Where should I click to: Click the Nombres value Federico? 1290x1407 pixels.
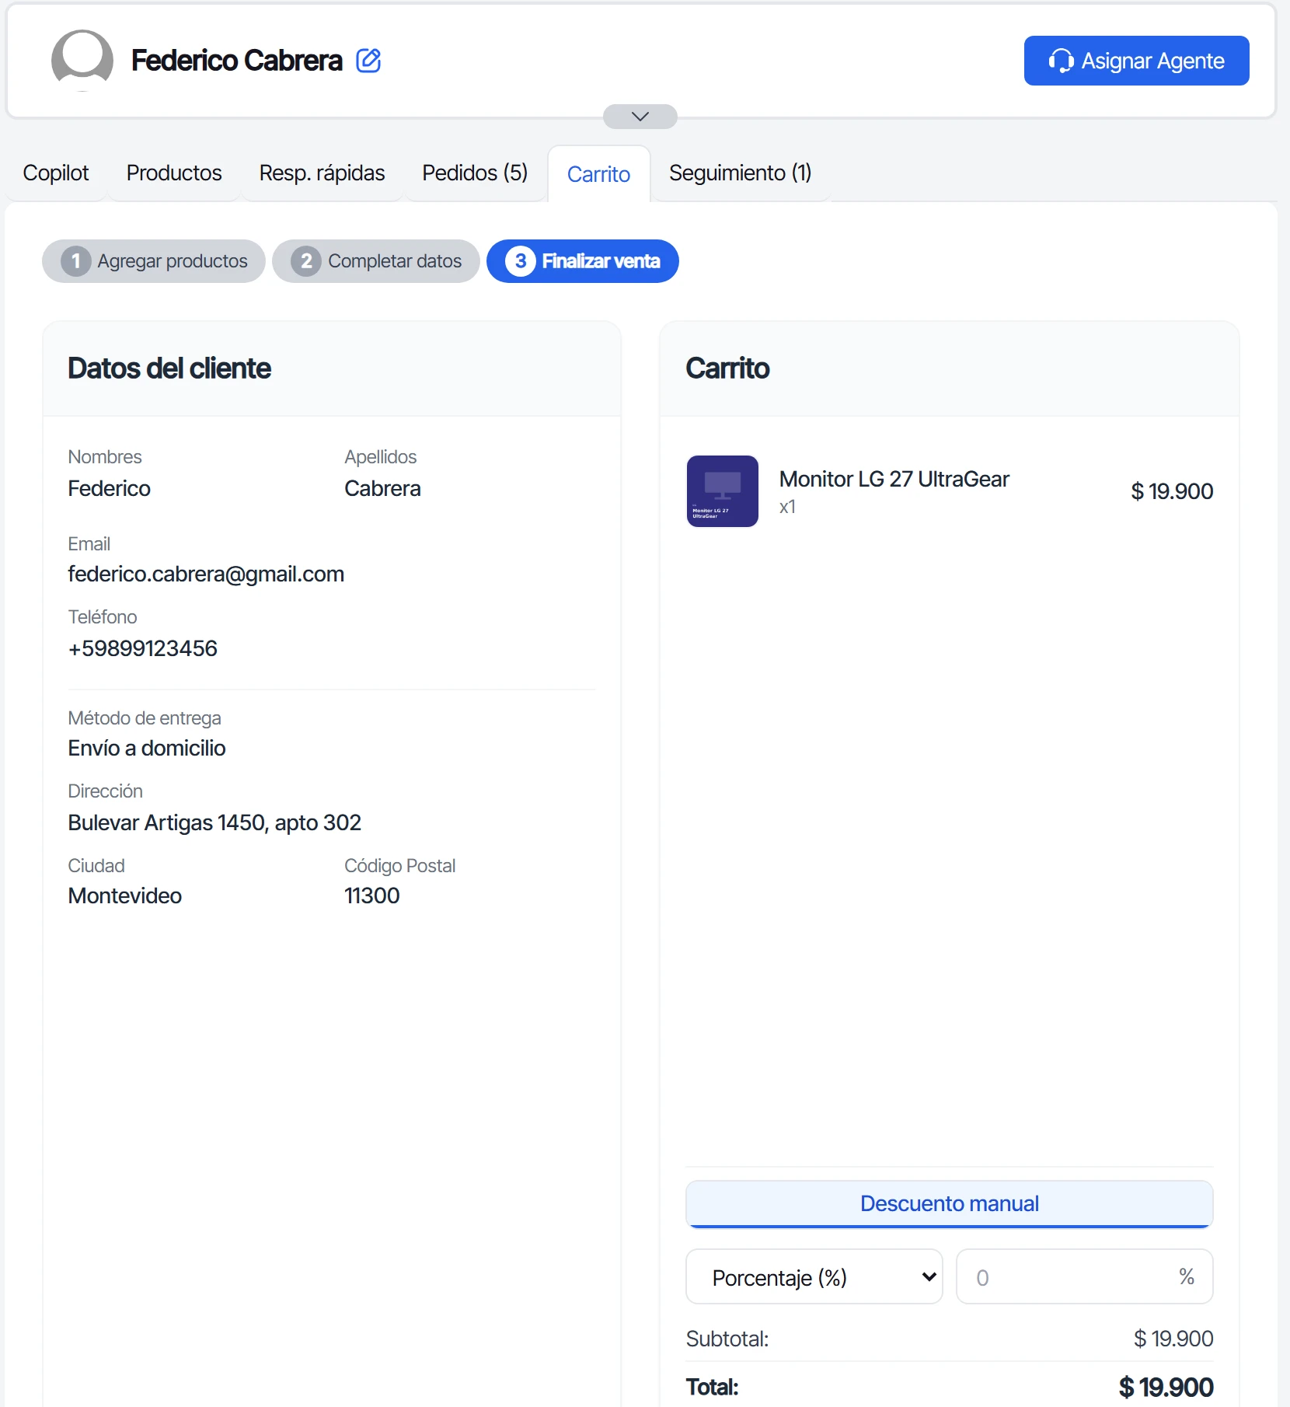[x=110, y=488]
